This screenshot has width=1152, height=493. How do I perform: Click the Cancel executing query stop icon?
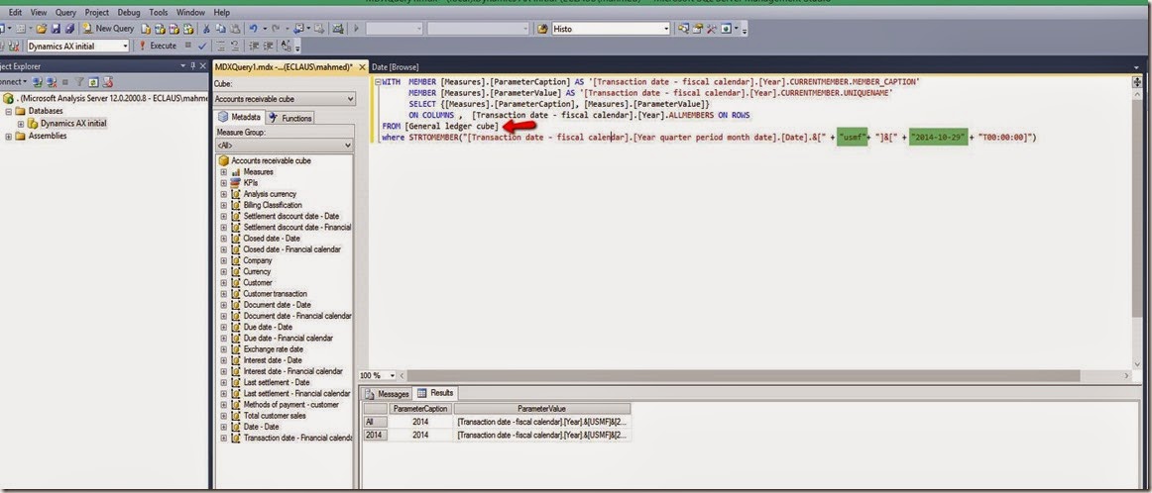[188, 46]
